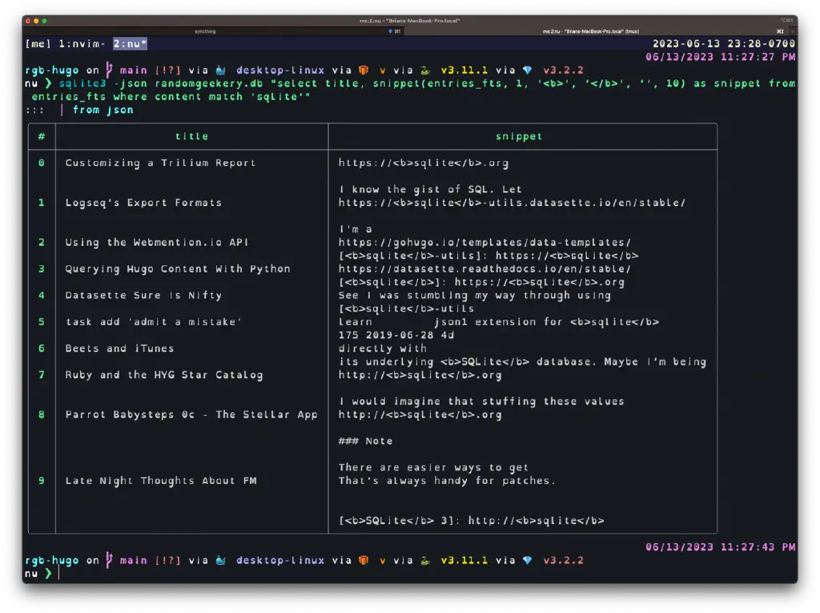This screenshot has height=613, width=820.
Task: Close the terminal window with the red button
Action: tap(28, 21)
